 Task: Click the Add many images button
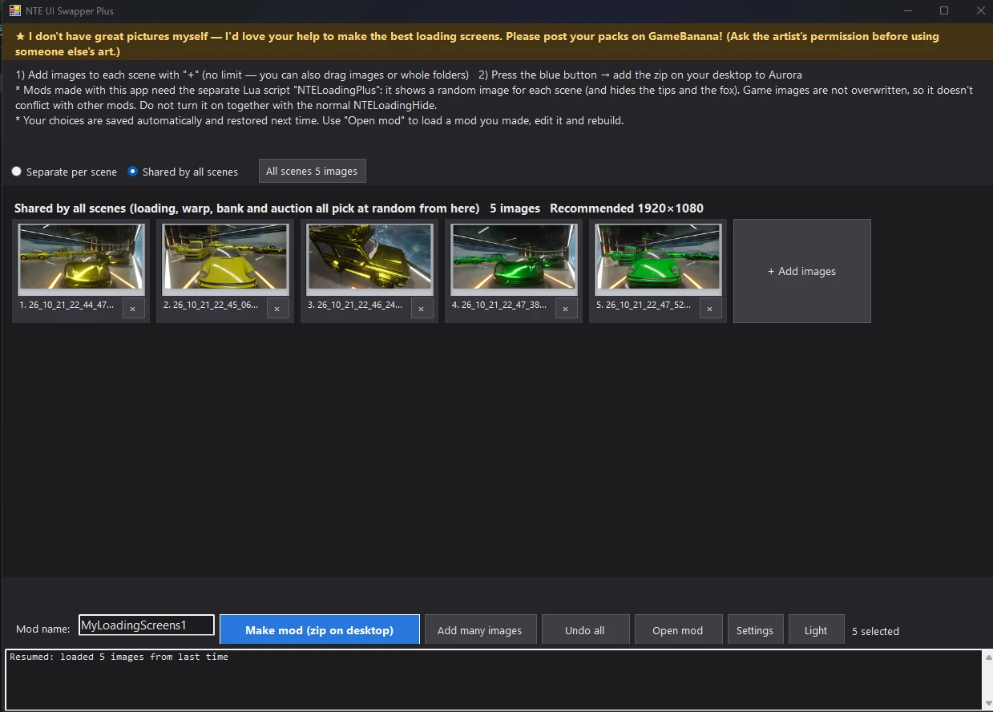[479, 629]
